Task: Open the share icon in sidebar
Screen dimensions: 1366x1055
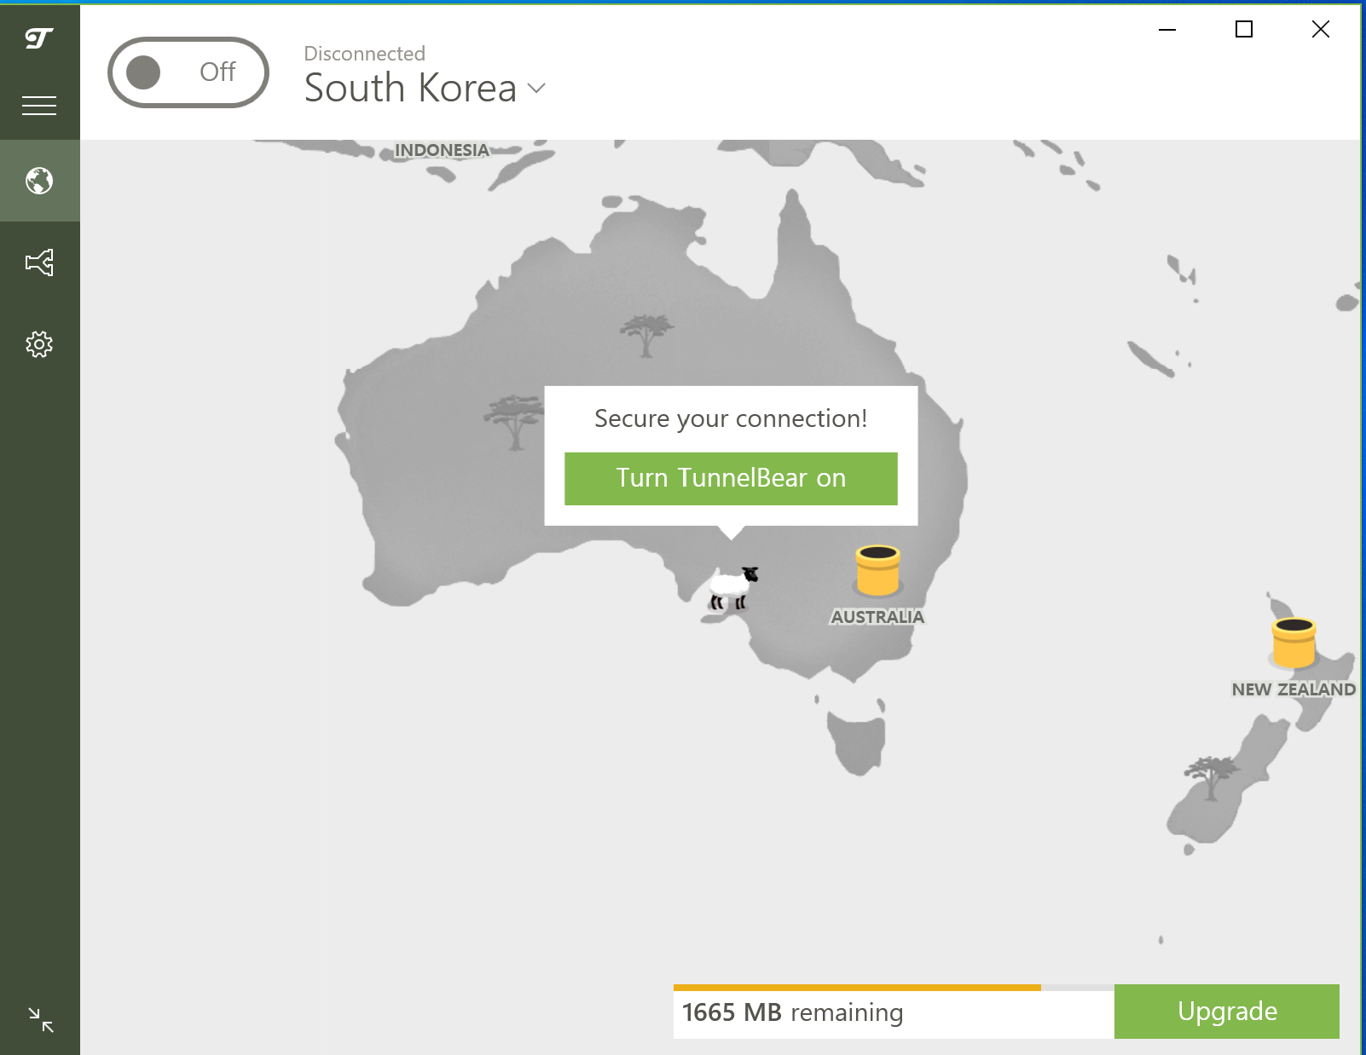Action: click(x=39, y=262)
